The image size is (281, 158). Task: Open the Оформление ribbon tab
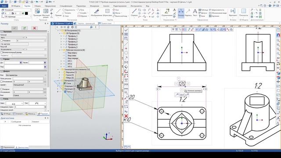pos(50,6)
